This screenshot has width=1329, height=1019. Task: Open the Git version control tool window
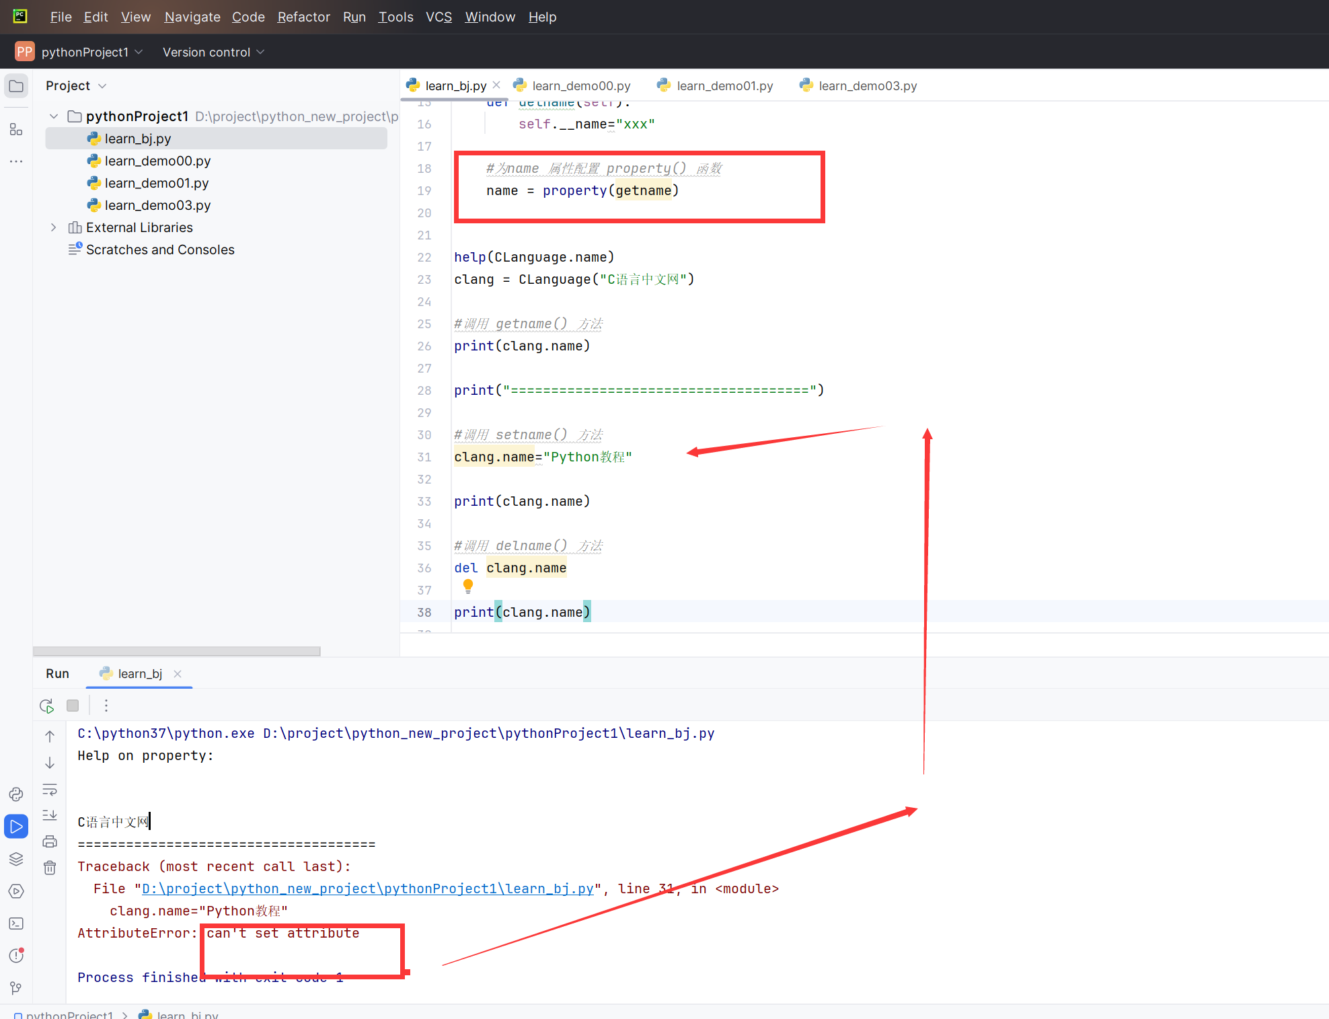click(16, 988)
